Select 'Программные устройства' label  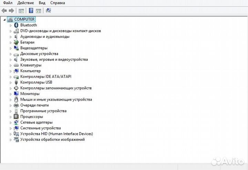43,111
